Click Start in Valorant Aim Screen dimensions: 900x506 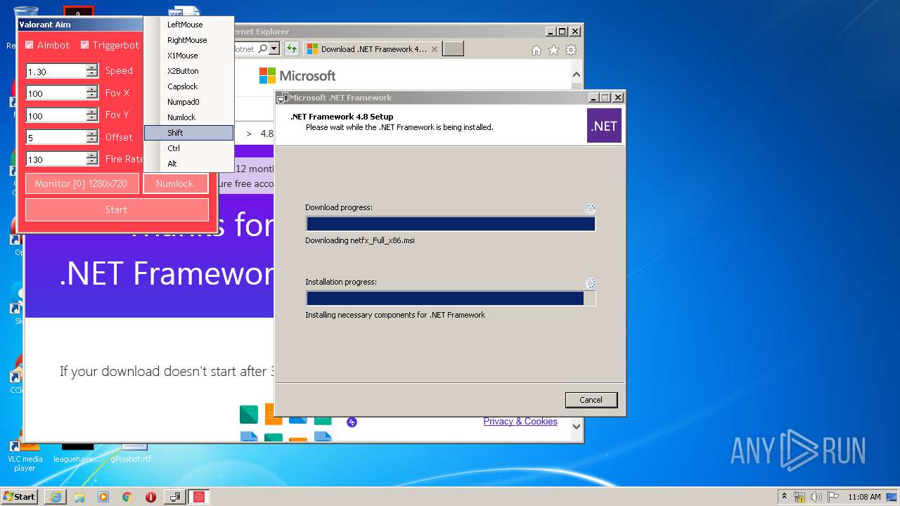click(x=117, y=209)
